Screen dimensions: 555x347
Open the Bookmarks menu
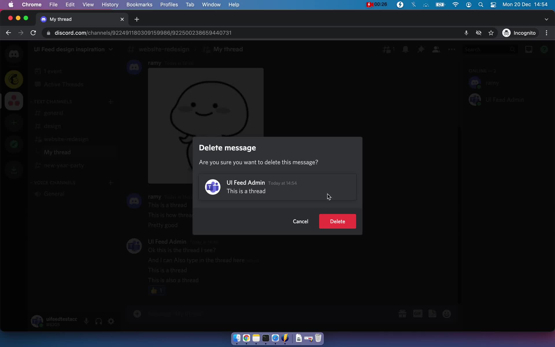139,5
